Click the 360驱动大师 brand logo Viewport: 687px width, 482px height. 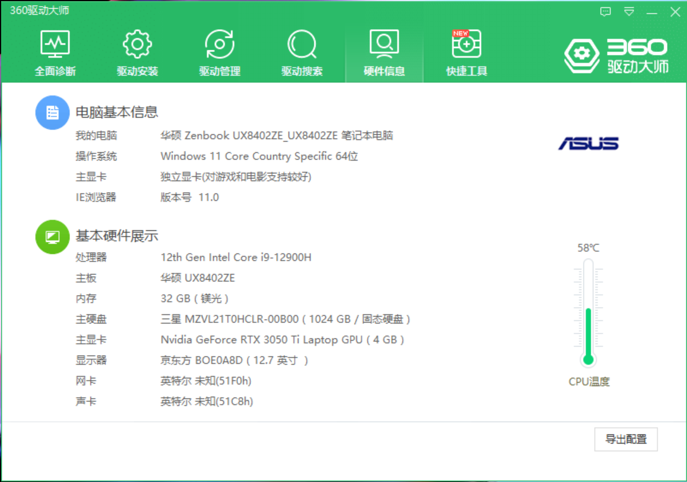point(616,55)
